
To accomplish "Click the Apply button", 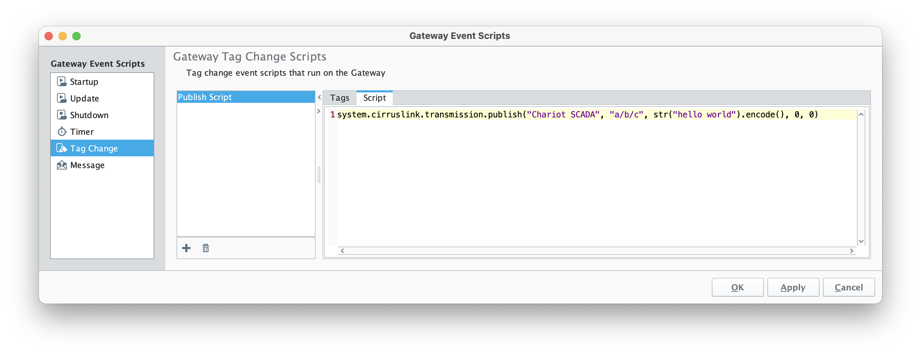I will coord(793,287).
